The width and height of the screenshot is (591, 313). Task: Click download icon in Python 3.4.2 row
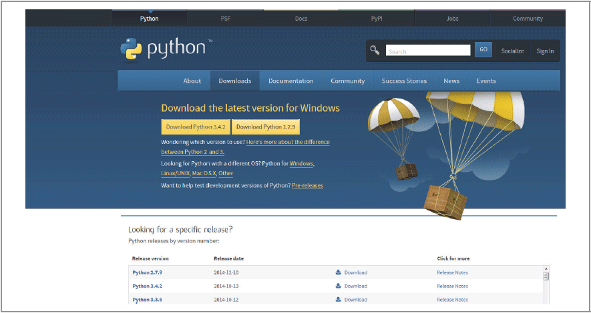coord(338,286)
